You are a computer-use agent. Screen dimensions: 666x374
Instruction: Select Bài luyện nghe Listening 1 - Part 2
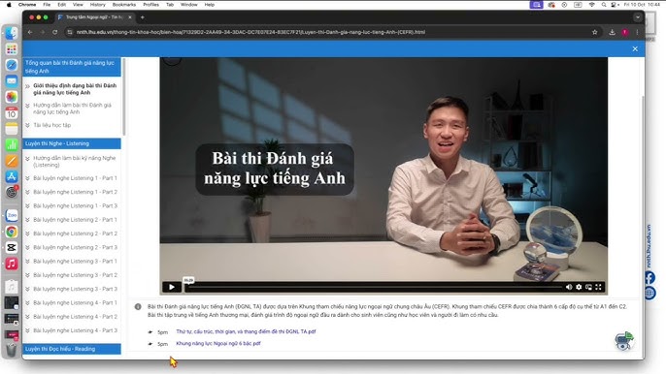pos(75,192)
